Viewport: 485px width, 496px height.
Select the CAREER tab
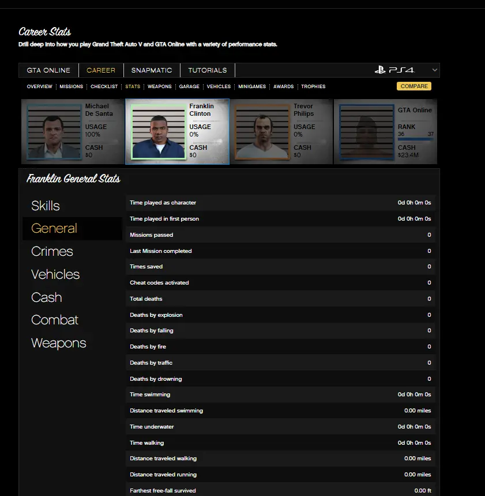coord(101,70)
